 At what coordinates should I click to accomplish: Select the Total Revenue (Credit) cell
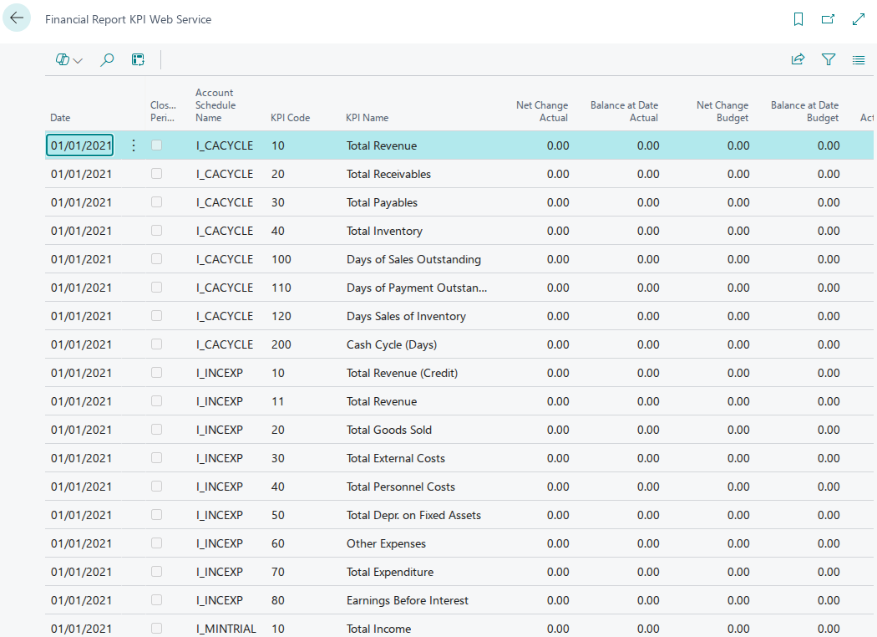pyautogui.click(x=402, y=374)
